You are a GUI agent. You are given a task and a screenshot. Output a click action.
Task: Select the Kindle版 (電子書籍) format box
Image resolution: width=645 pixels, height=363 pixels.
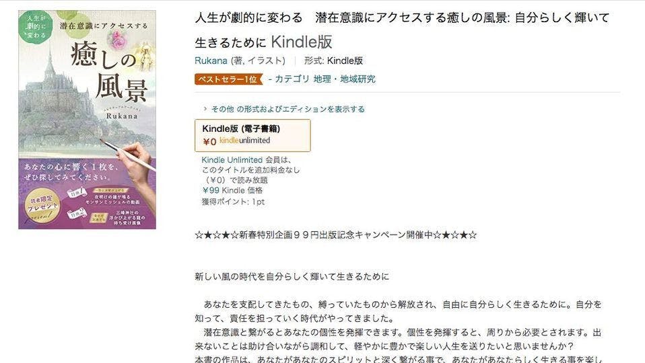[x=252, y=136]
